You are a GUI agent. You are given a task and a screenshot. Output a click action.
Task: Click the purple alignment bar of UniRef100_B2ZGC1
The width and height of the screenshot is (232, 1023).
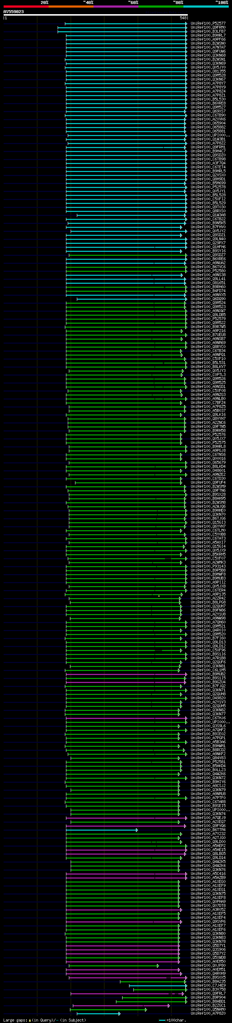121,1006
